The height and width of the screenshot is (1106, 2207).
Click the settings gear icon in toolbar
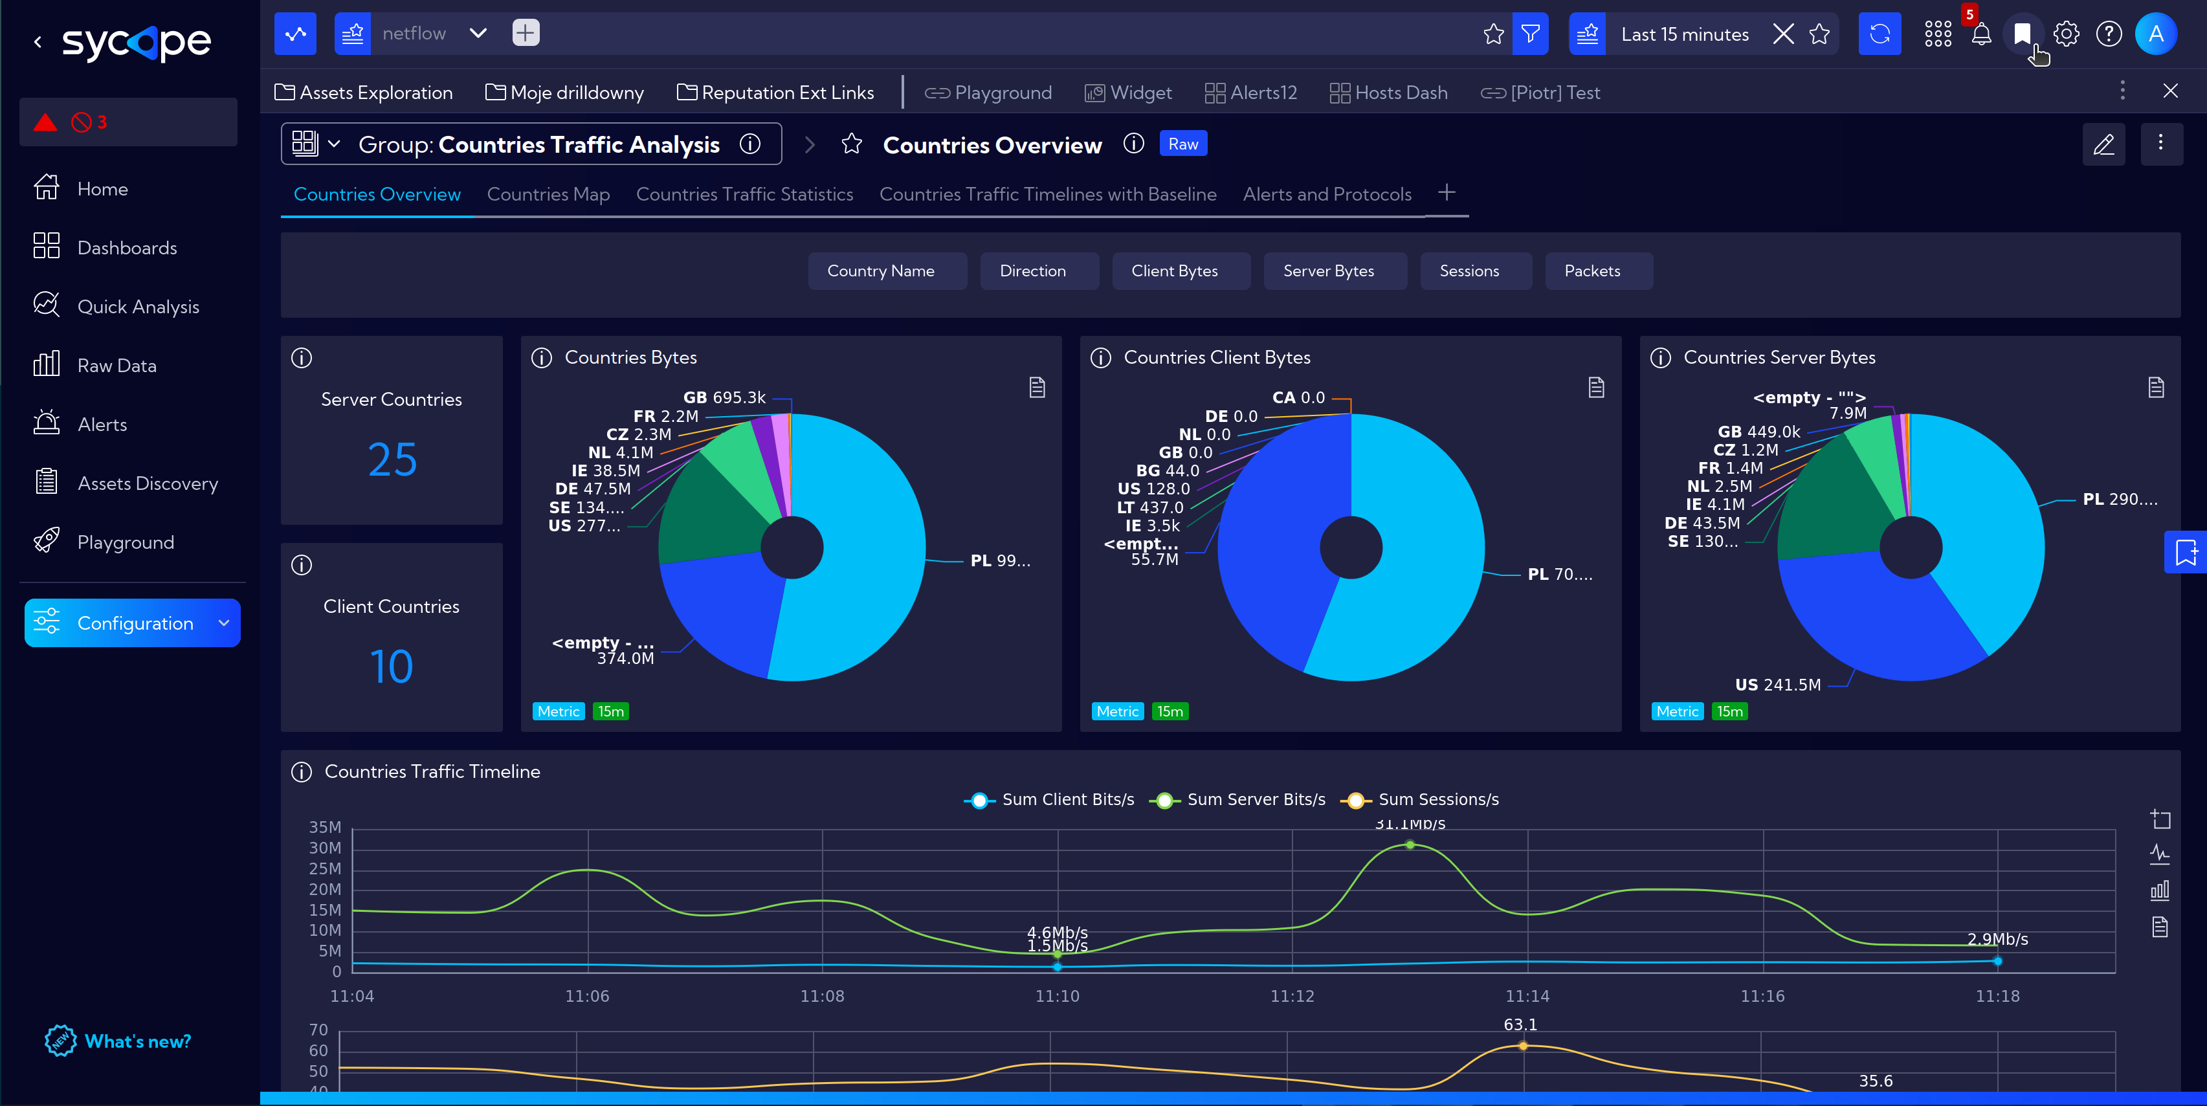coord(2067,35)
